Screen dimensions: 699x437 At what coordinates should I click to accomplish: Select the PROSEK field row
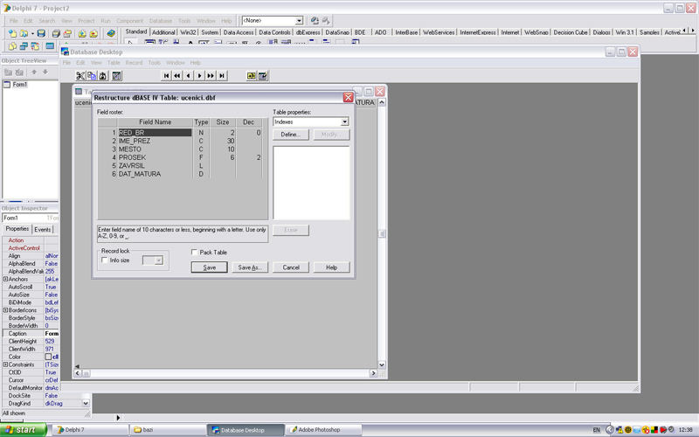(x=181, y=157)
